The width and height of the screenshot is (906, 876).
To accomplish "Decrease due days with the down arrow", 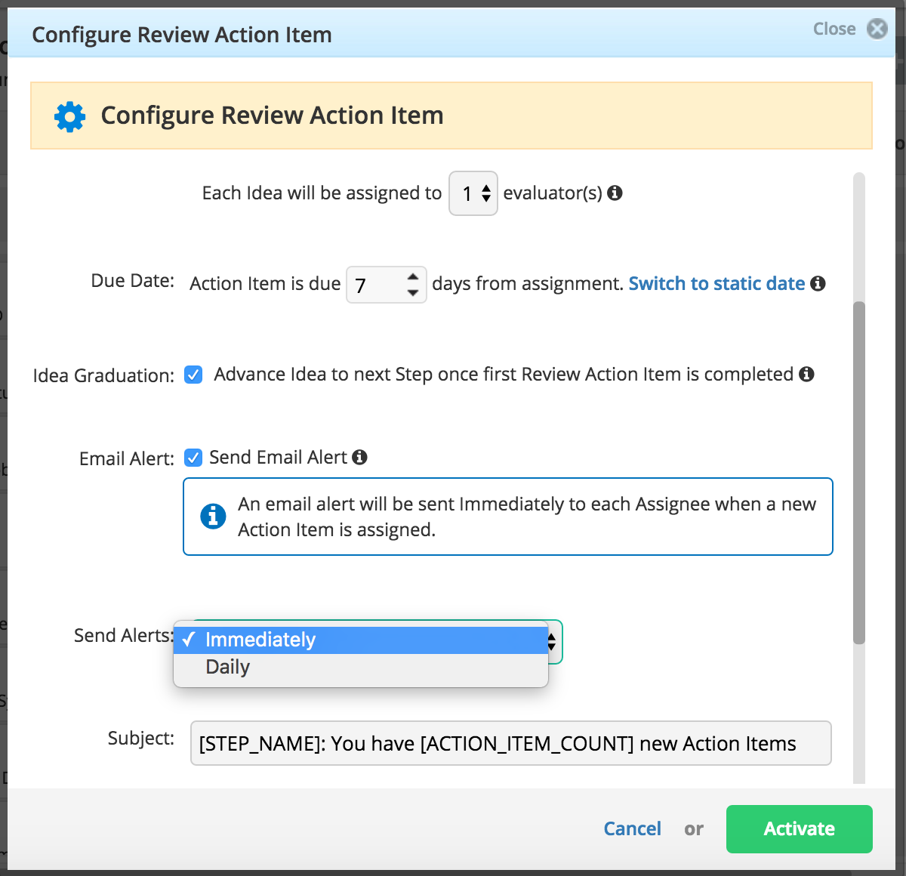I will (x=412, y=292).
